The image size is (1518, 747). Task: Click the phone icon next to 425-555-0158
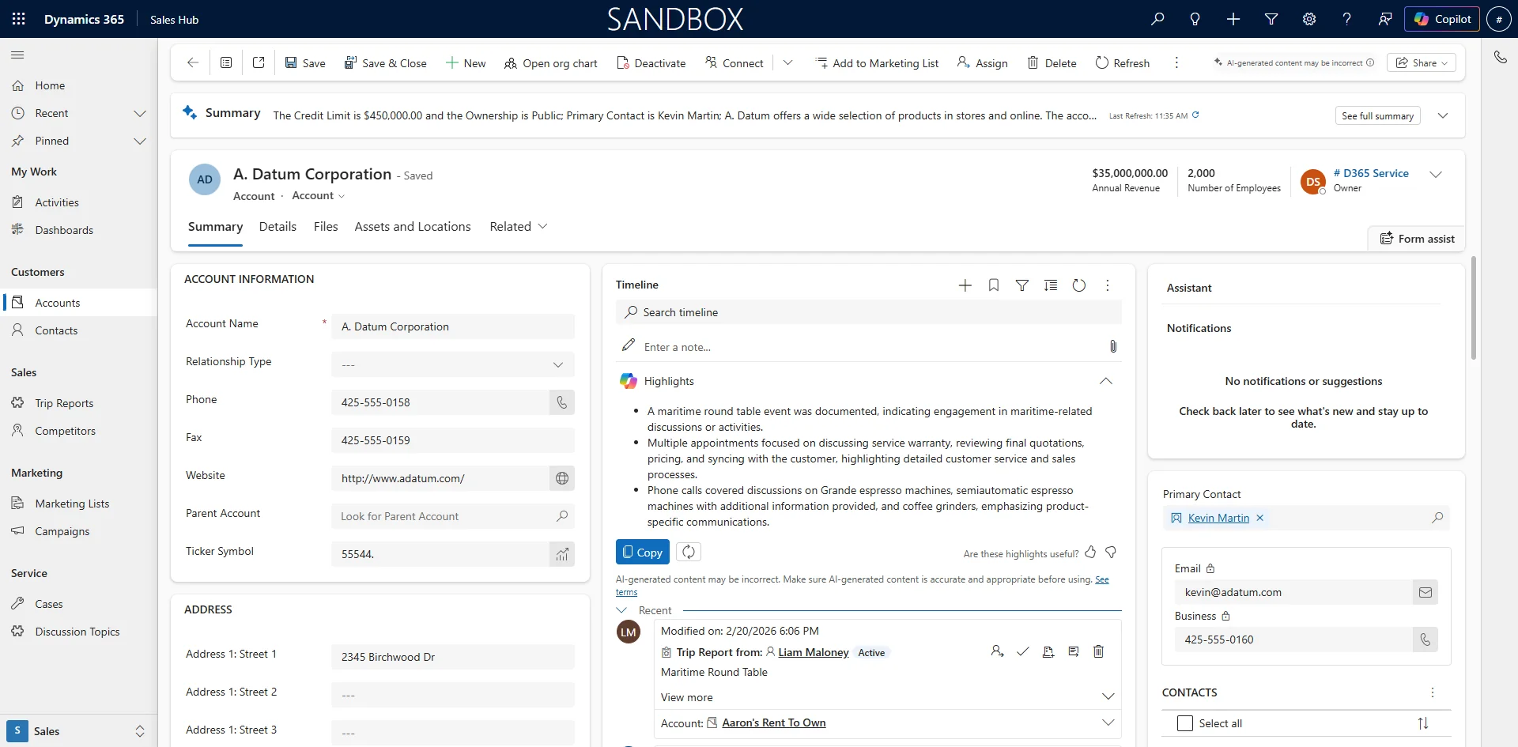[561, 402]
